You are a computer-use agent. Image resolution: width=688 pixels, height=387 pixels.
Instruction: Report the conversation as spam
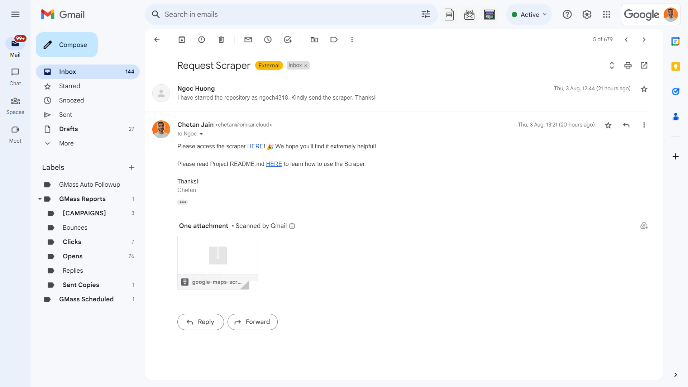pos(201,40)
